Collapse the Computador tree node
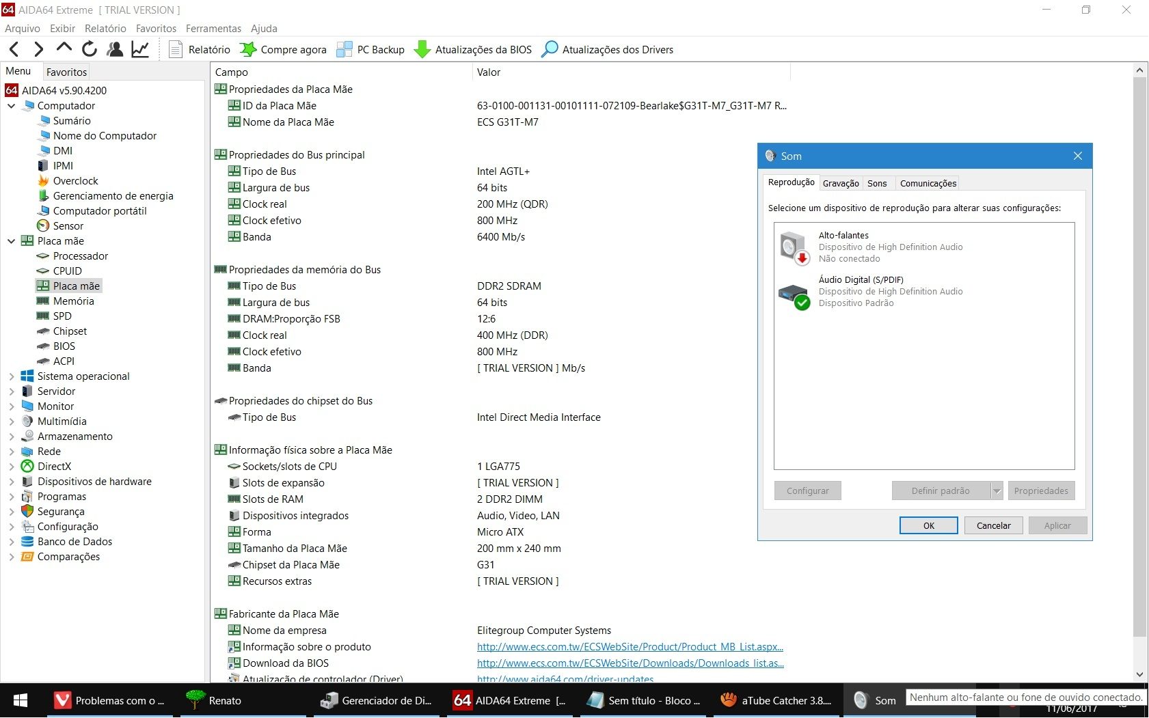 [11, 106]
